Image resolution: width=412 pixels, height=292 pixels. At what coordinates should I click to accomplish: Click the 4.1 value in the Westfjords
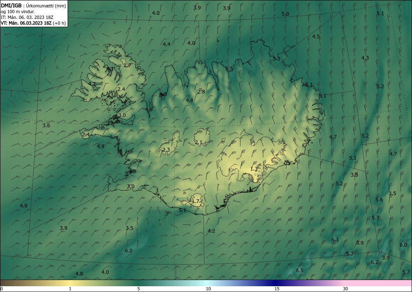(110, 69)
